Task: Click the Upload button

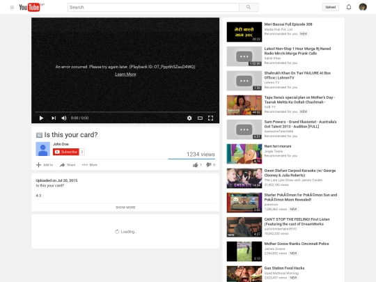Action: (330, 7)
